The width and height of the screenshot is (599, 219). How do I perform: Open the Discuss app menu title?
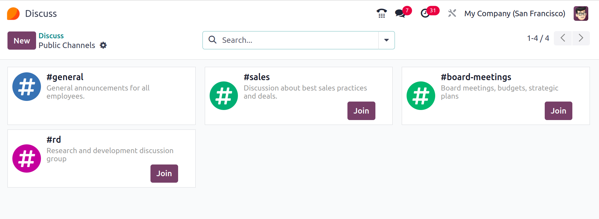tap(41, 14)
